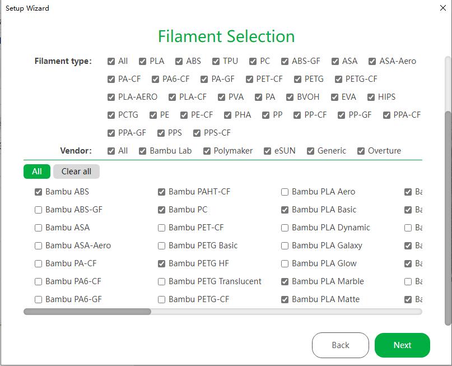Uncheck PA-GF filament type
This screenshot has width=452, height=366.
pyautogui.click(x=204, y=80)
